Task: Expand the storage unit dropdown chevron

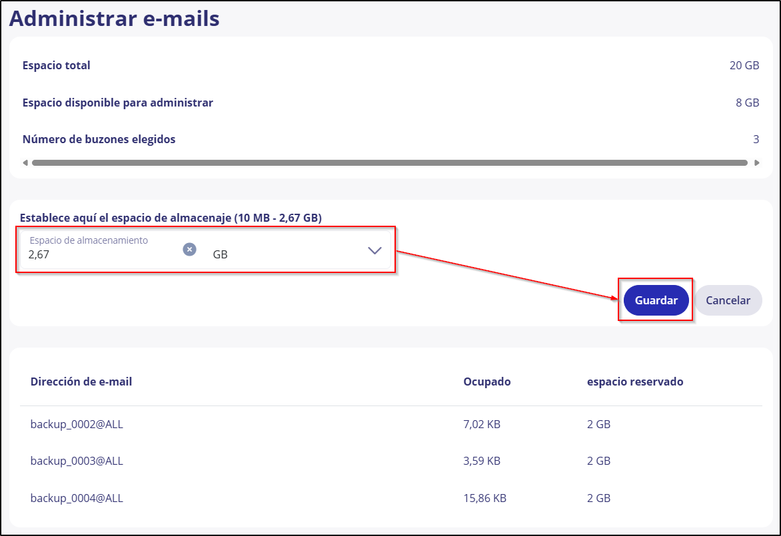Action: point(375,250)
